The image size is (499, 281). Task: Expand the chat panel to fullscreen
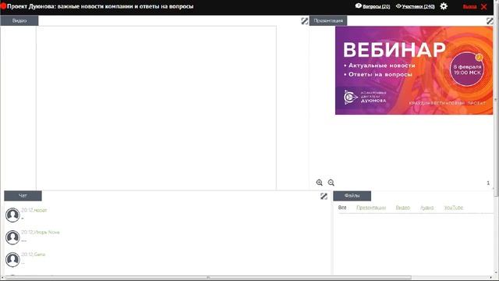[x=324, y=196]
